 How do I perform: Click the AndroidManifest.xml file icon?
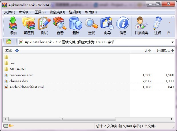pyautogui.click(x=7, y=87)
